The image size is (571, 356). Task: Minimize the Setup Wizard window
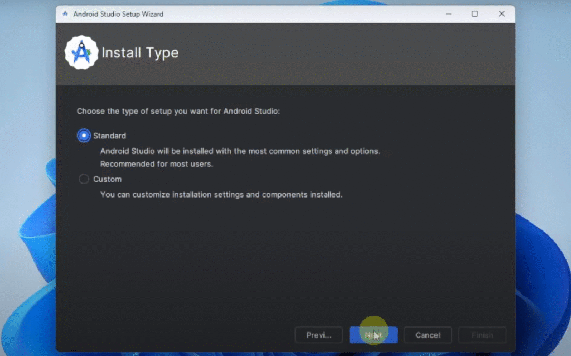(x=448, y=14)
